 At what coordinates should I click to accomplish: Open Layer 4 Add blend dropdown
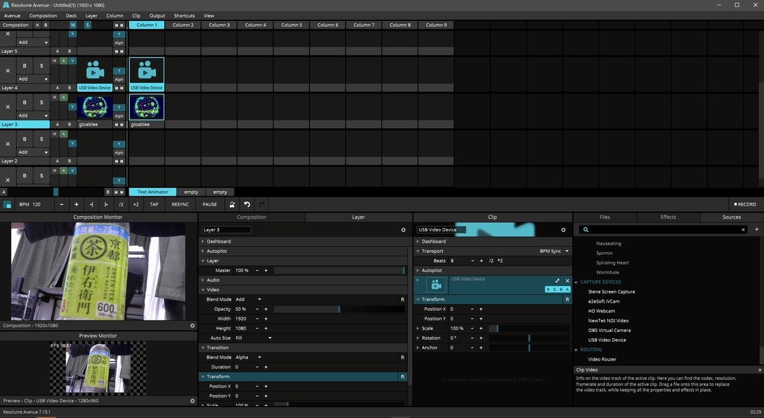[33, 79]
